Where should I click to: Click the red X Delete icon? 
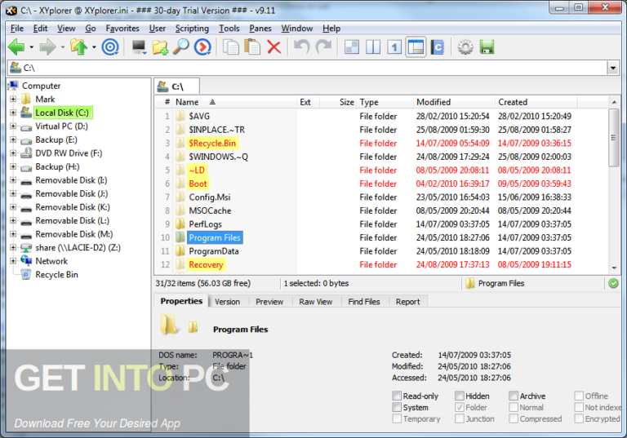point(274,47)
